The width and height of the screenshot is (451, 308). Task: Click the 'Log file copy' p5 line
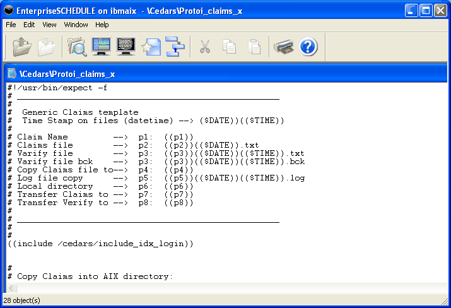tap(156, 178)
